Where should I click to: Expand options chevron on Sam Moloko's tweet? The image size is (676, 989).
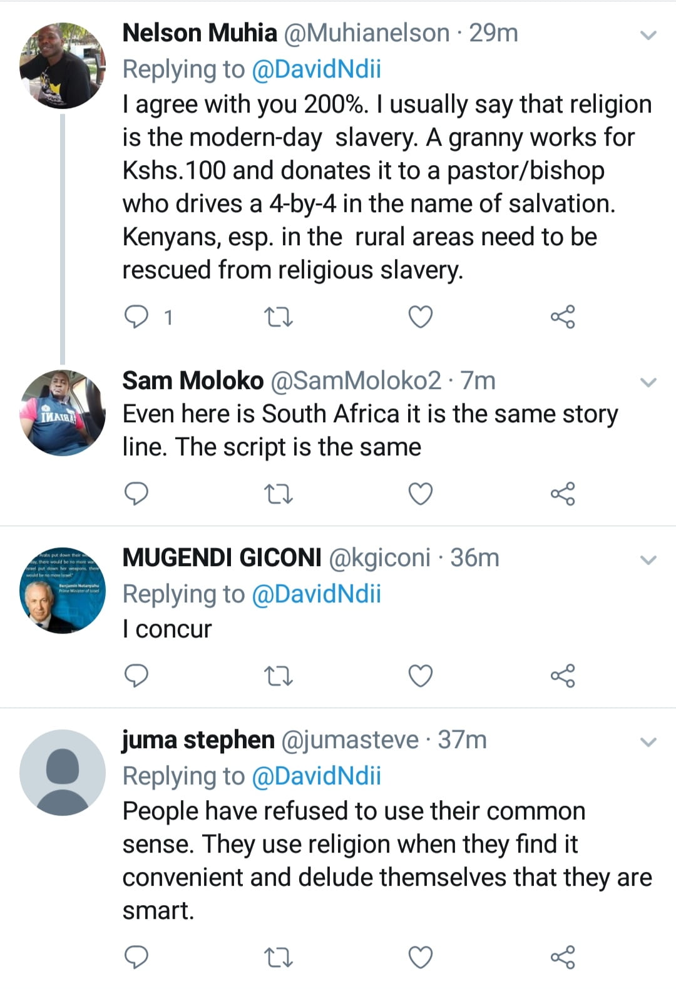click(x=648, y=382)
